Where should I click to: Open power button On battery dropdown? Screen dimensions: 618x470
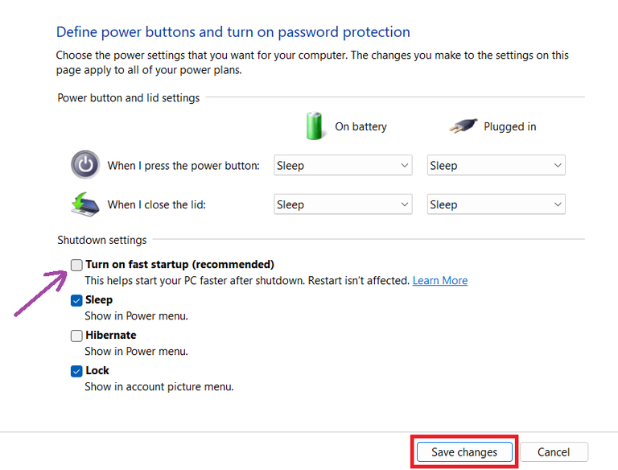(343, 166)
